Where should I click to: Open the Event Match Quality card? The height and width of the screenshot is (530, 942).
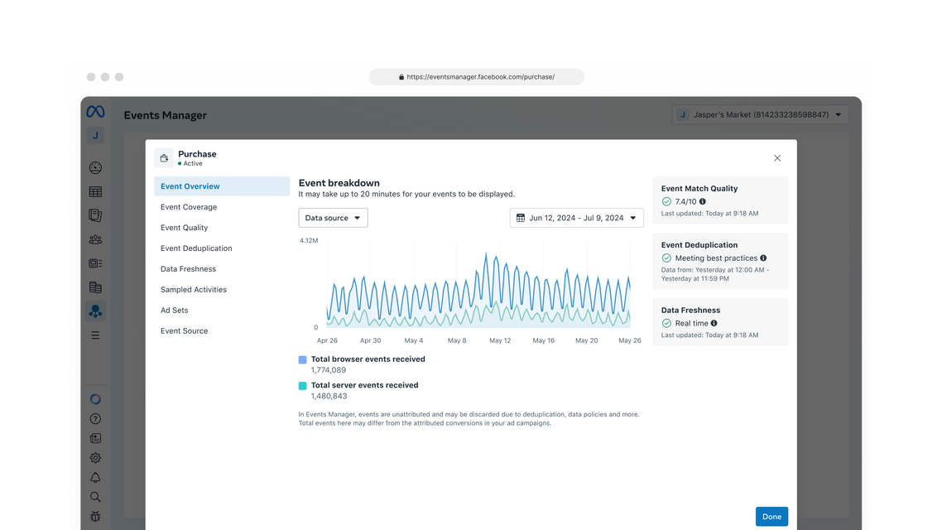[x=720, y=200]
